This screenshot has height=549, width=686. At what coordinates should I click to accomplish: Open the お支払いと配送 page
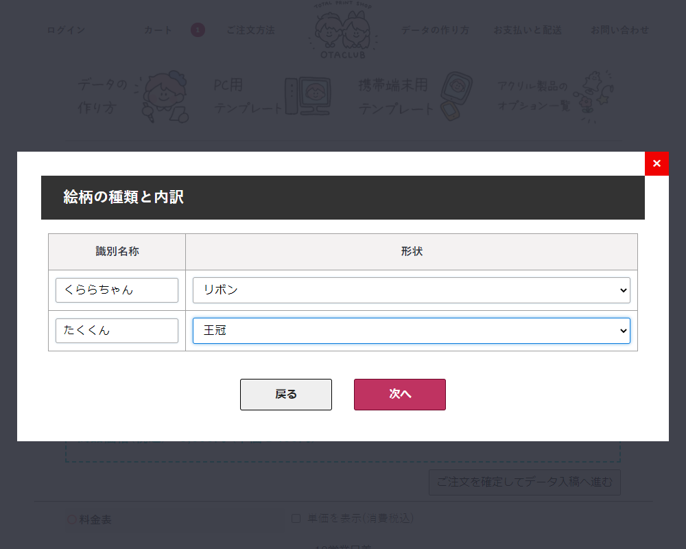pos(528,30)
